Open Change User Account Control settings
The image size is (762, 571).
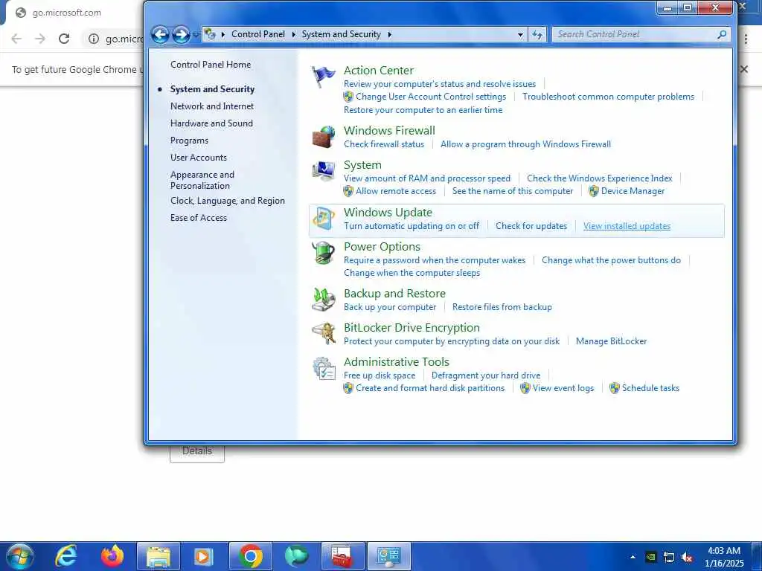pyautogui.click(x=431, y=97)
